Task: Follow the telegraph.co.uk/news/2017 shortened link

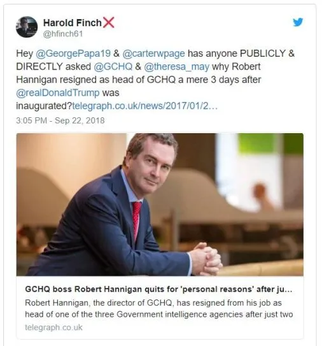Action: point(145,106)
